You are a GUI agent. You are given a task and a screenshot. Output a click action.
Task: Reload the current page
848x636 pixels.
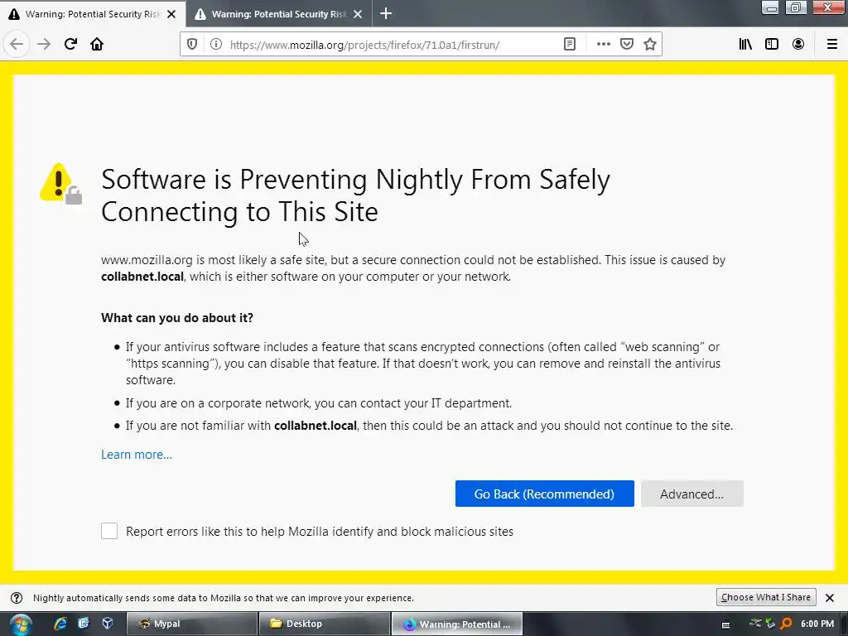click(70, 45)
